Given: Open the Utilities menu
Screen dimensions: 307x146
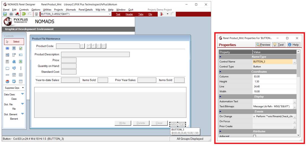Looking at the screenshot, I should pyautogui.click(x=47, y=10).
